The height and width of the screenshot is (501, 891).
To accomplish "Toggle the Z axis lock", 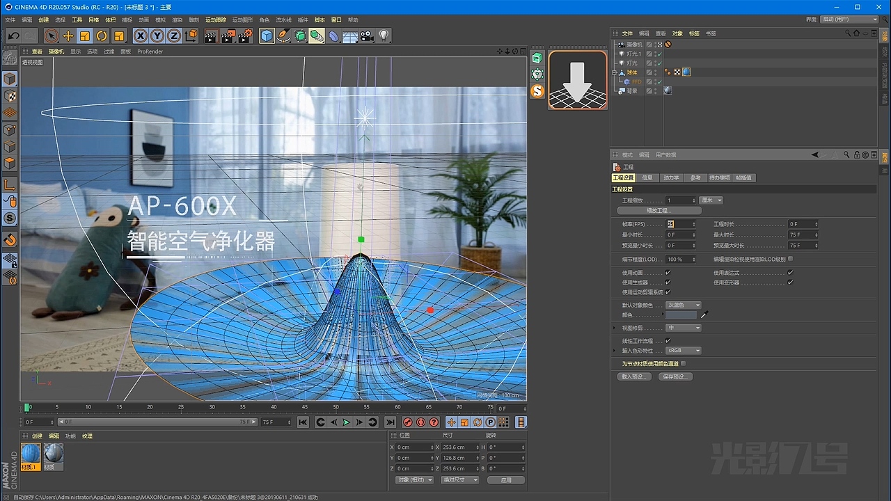I will pyautogui.click(x=174, y=35).
